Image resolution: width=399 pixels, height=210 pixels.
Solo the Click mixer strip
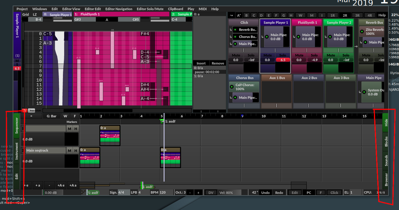pyautogui.click(x=251, y=55)
